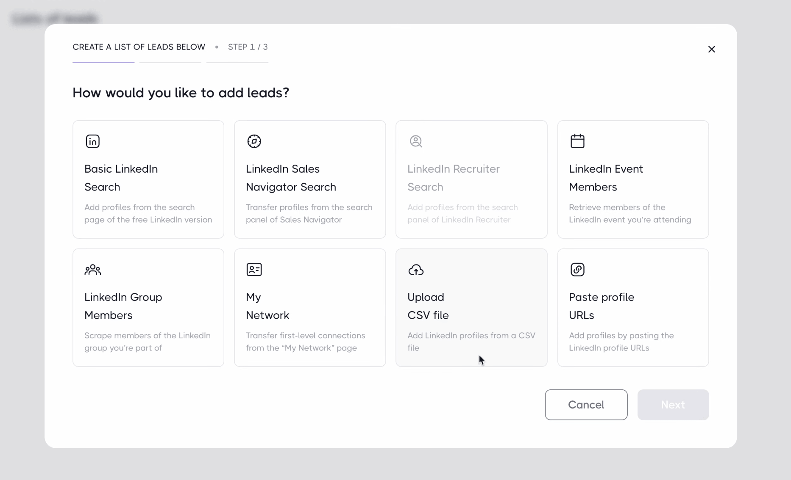
Task: Click "Add LinkedIn profiles from a CSV file" description
Action: (471, 342)
